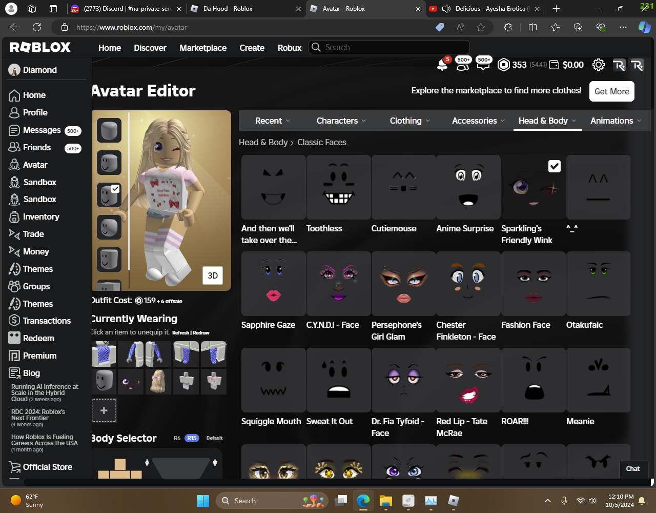Equip the ROAR!!! face
Screen dimensions: 656x513
pyautogui.click(x=534, y=380)
